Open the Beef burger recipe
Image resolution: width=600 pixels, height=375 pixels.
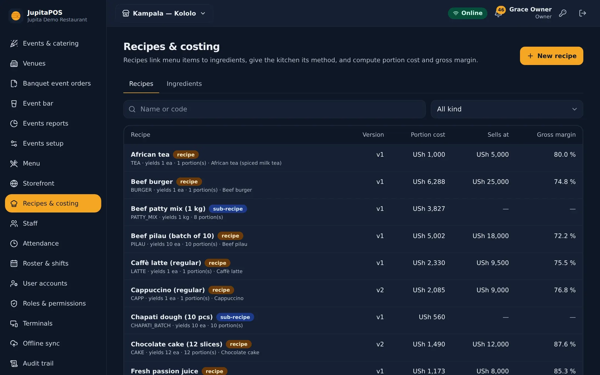click(x=353, y=185)
